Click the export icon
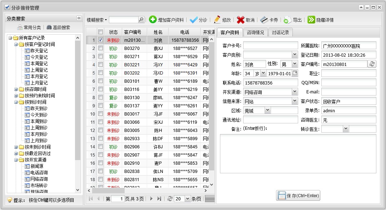Viewport: 386px width, 210px height. pos(287,20)
